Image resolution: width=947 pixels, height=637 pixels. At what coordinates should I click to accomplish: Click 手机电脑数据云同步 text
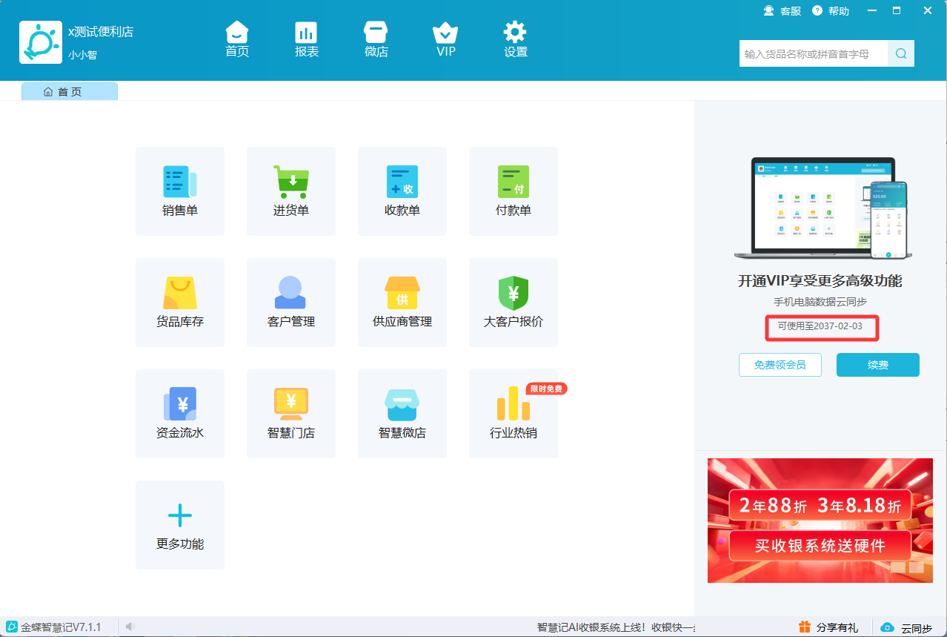pyautogui.click(x=820, y=303)
